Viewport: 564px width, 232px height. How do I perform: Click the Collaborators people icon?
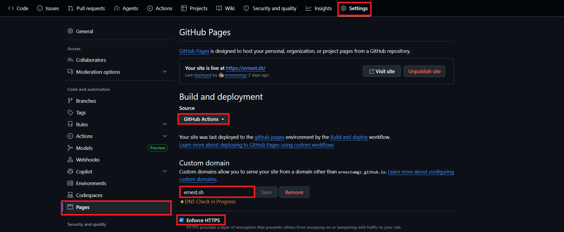tap(70, 60)
